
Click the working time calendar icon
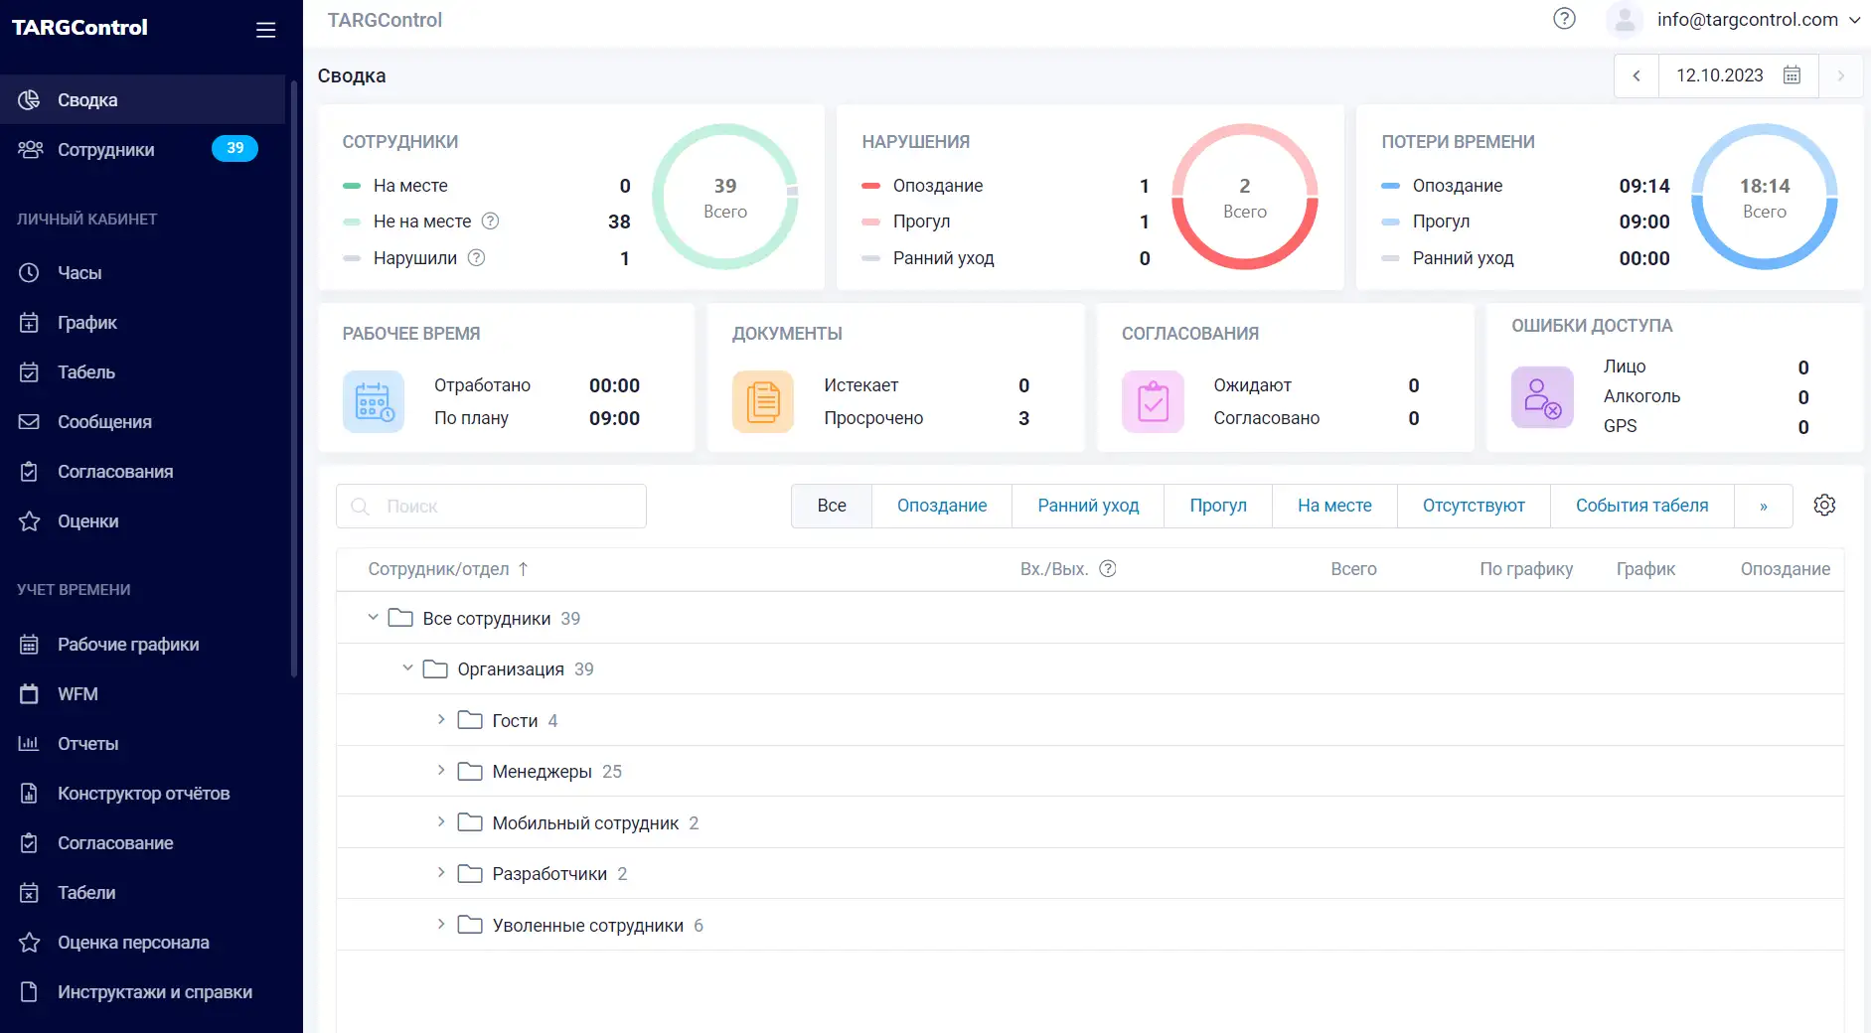[x=374, y=401]
